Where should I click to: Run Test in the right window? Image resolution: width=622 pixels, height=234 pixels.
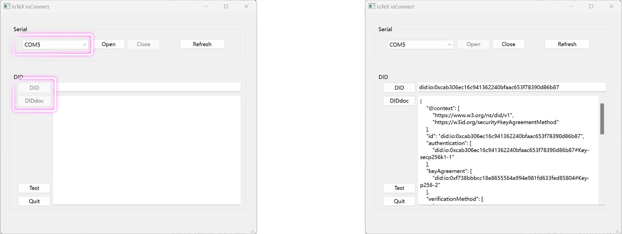click(x=399, y=188)
